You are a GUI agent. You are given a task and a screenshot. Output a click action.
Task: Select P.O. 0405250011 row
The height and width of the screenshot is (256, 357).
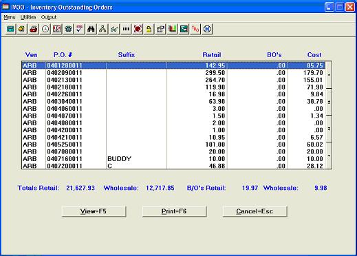[174, 145]
